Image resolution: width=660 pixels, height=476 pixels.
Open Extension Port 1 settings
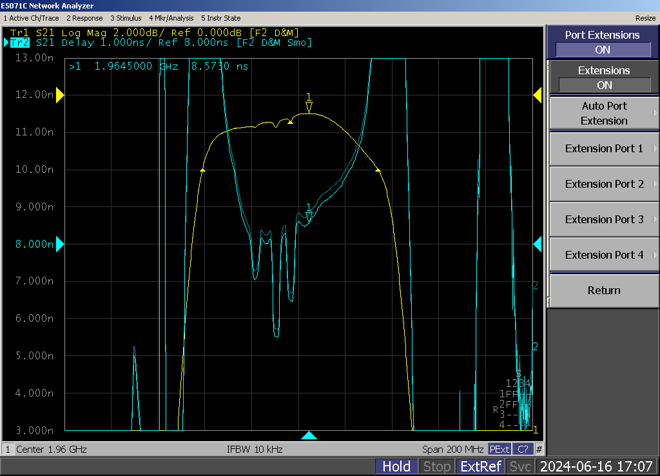click(604, 148)
